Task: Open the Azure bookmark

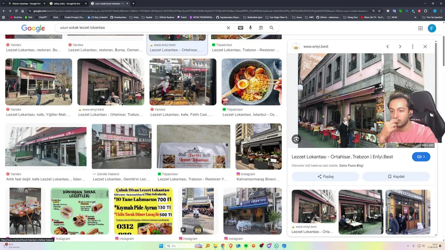Action: tap(298, 17)
